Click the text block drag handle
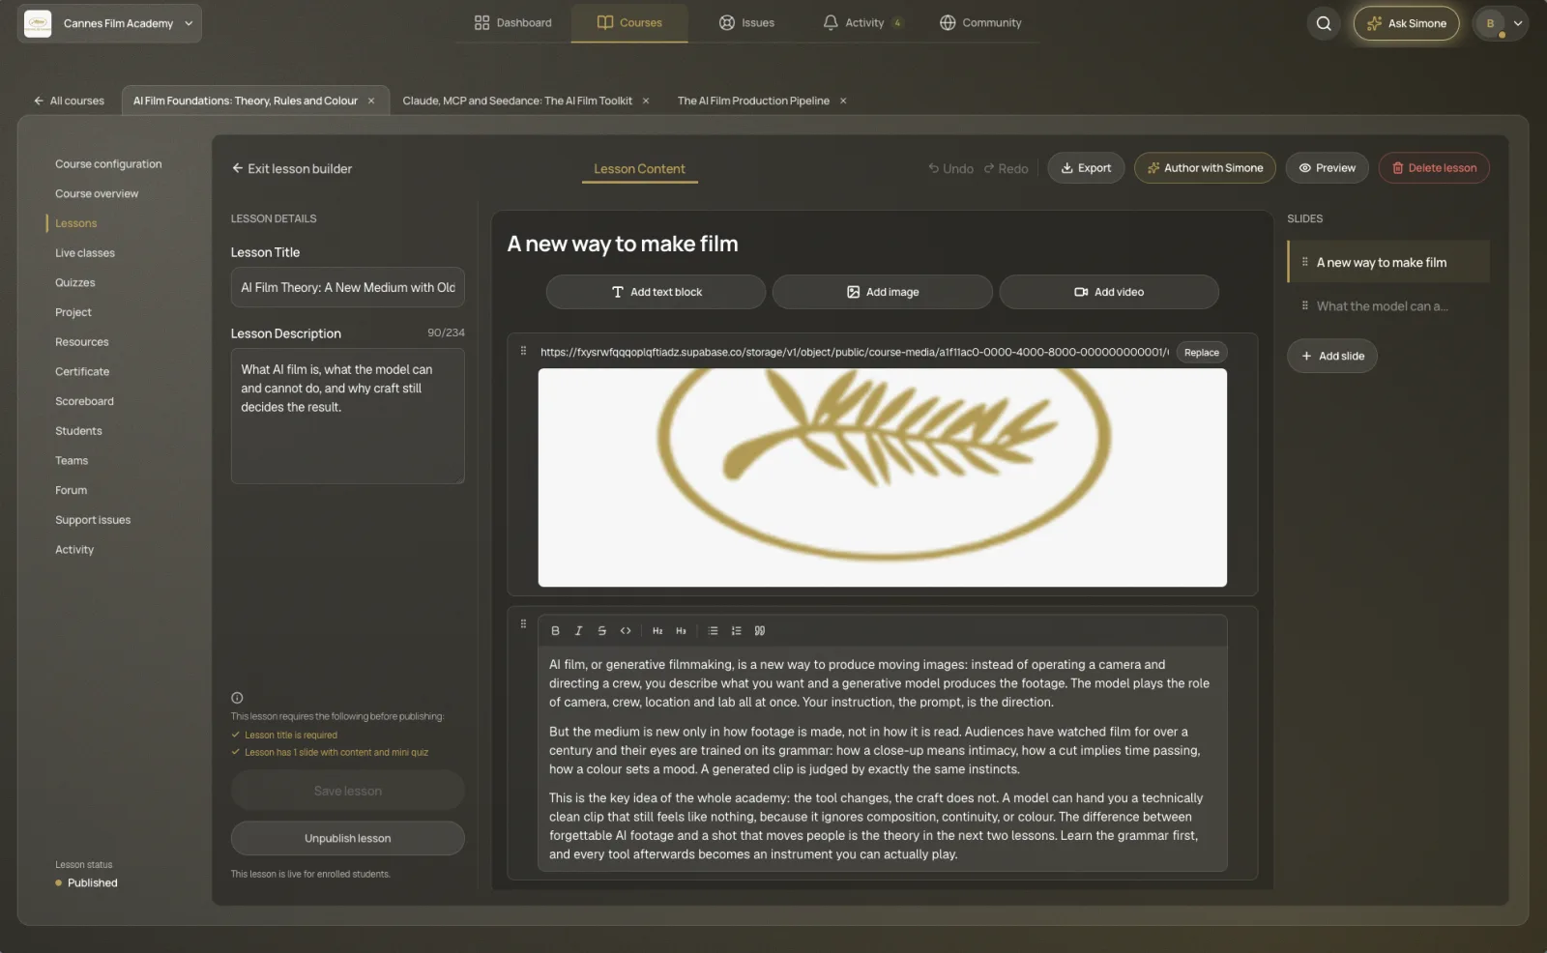The image size is (1547, 953). pos(523,624)
